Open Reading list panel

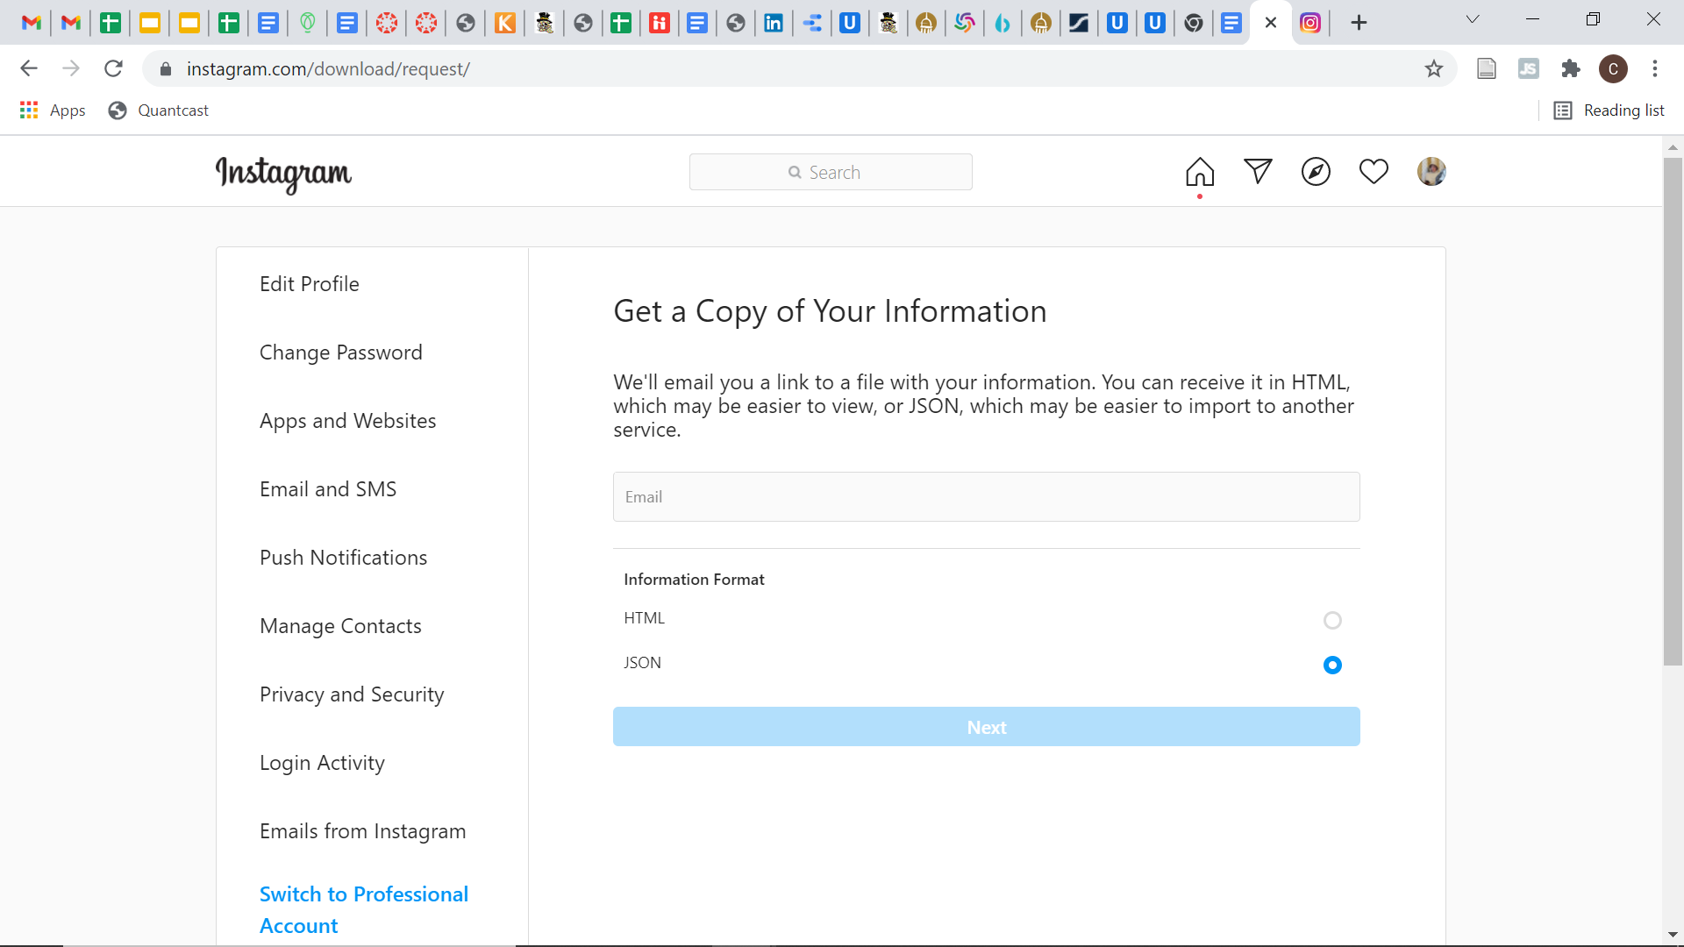(x=1609, y=110)
